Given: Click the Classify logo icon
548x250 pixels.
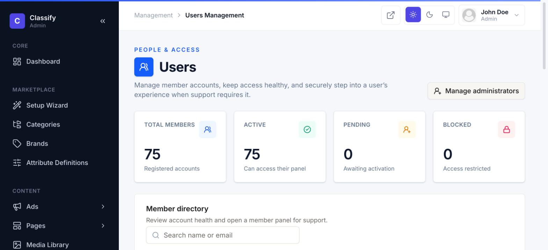Looking at the screenshot, I should tap(17, 21).
